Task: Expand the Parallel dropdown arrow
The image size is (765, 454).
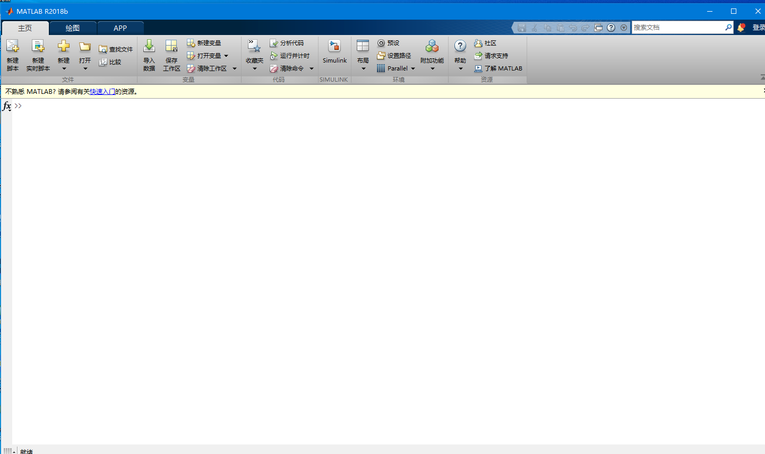Action: pyautogui.click(x=413, y=68)
